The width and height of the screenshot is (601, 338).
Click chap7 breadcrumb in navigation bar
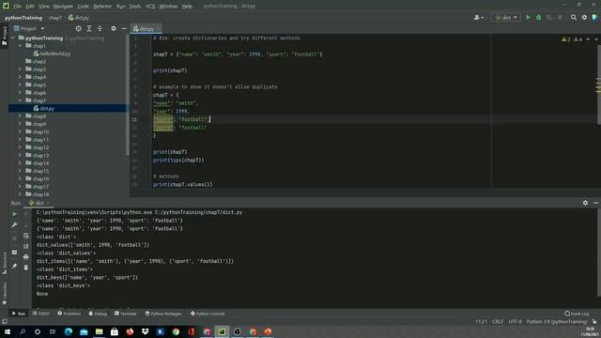coord(55,18)
